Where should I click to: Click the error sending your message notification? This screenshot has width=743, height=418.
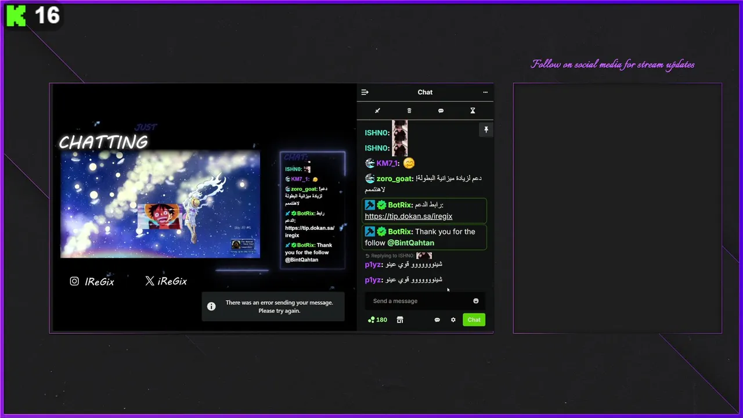273,307
